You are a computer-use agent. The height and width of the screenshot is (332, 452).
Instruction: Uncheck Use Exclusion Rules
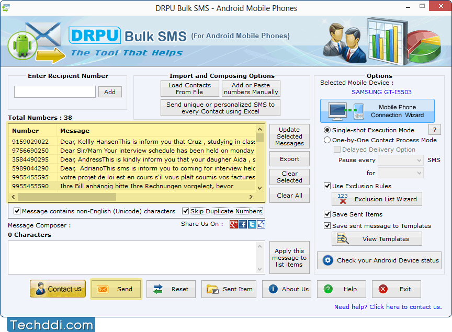pyautogui.click(x=327, y=186)
